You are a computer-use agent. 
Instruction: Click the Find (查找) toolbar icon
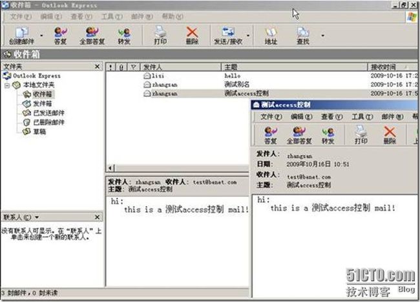point(303,36)
